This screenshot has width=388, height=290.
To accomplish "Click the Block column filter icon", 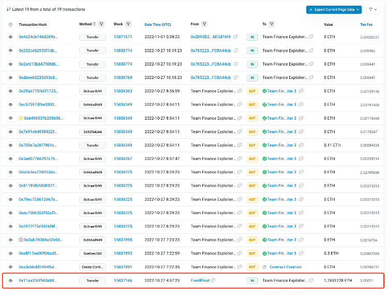I will click(x=128, y=24).
